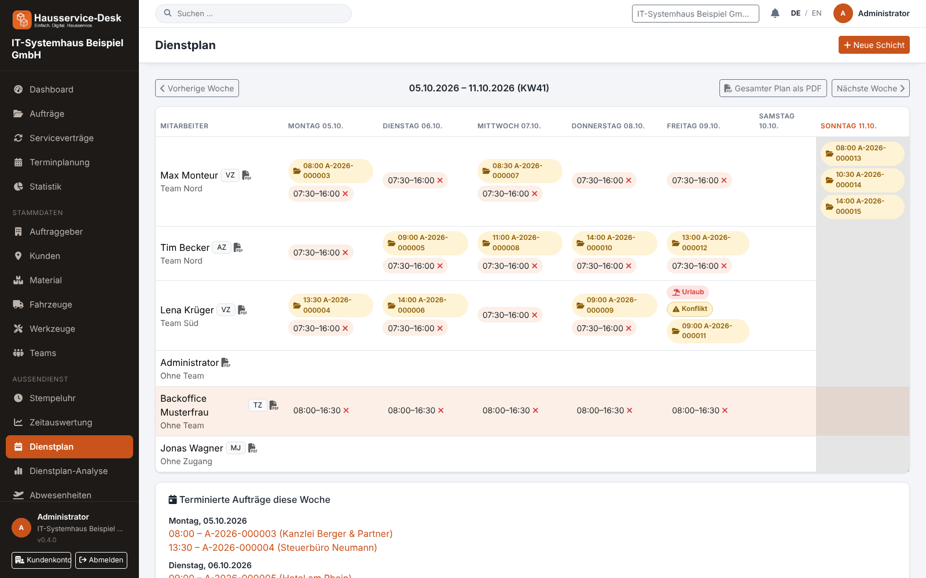
Task: Click Neue Schicht button
Action: [x=874, y=45]
